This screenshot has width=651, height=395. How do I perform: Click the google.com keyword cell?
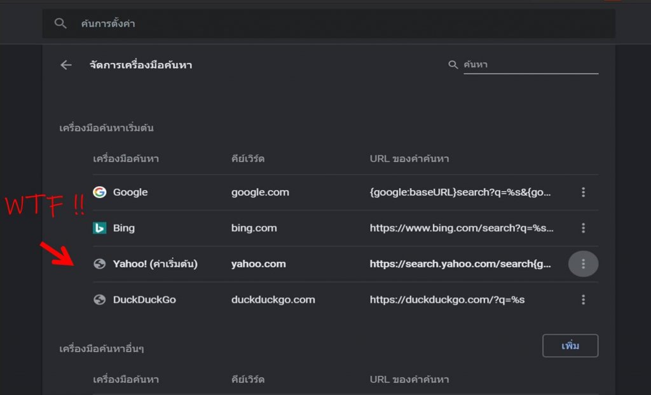[260, 192]
